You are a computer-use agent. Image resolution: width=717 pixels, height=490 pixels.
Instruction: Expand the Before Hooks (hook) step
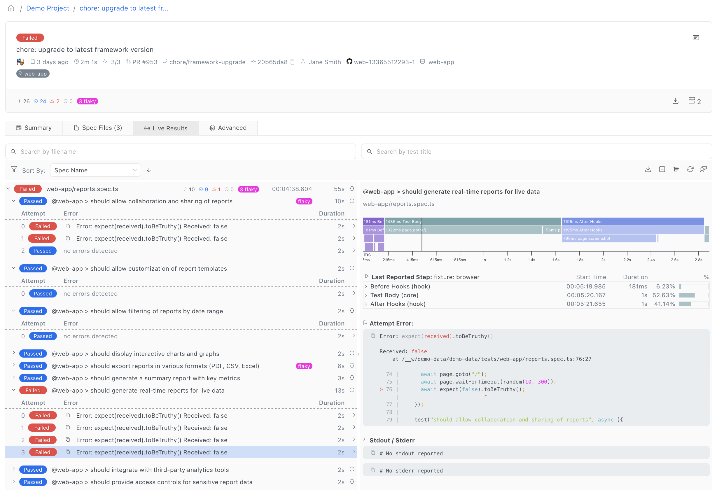point(366,287)
